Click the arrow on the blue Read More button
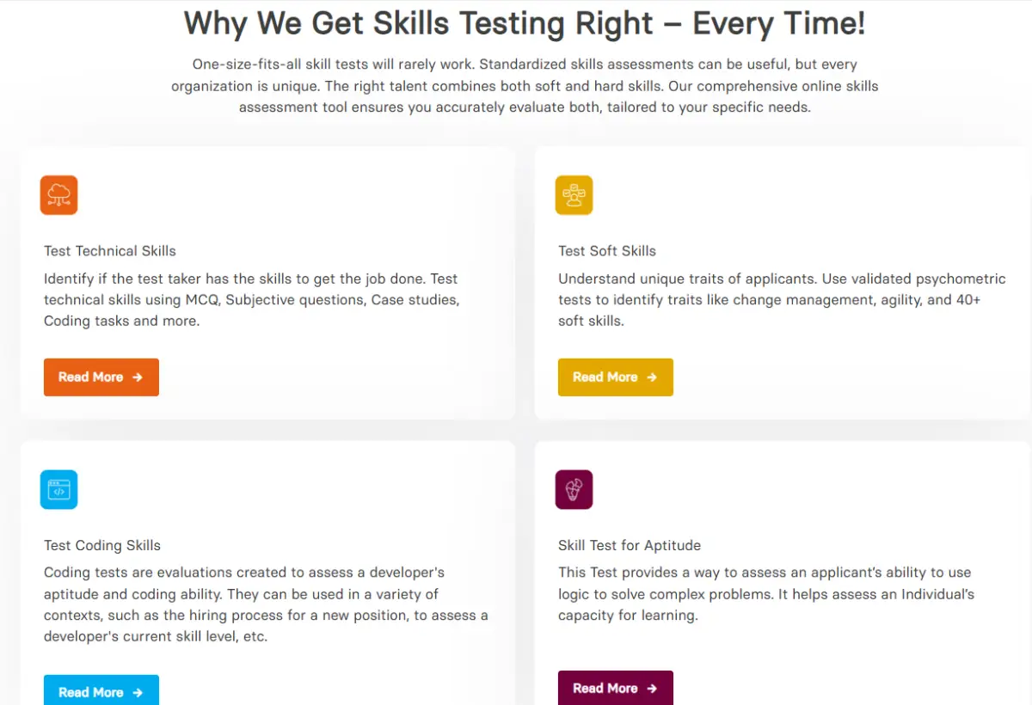 coord(138,692)
